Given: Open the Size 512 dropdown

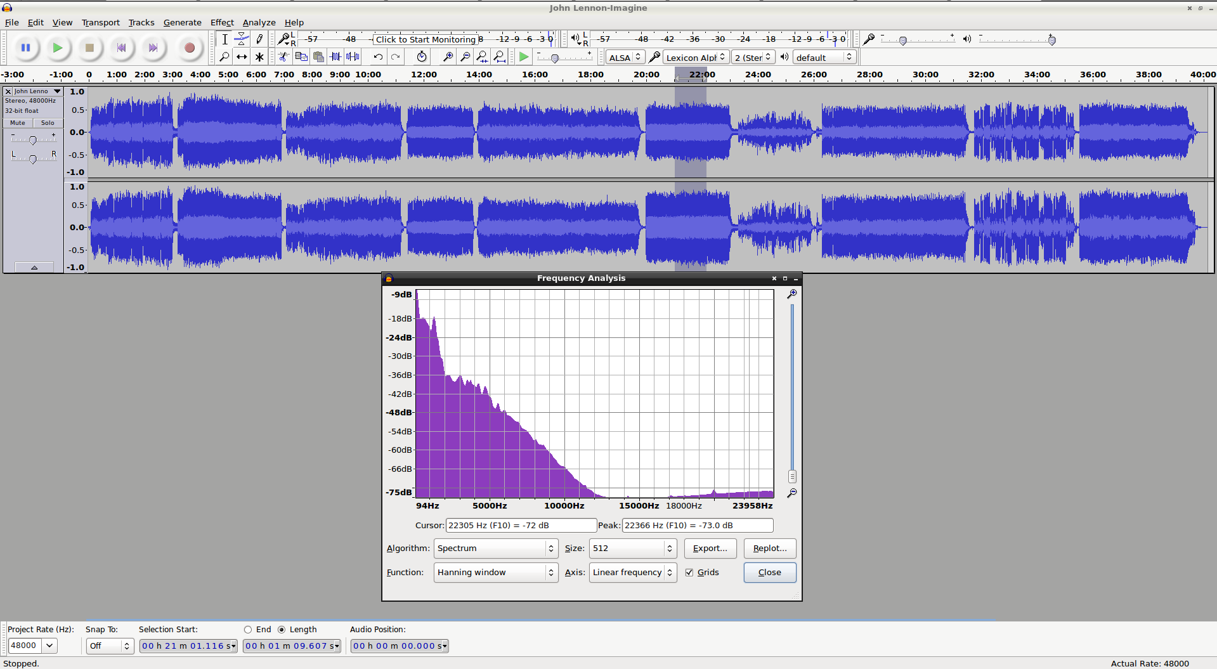Looking at the screenshot, I should 633,549.
